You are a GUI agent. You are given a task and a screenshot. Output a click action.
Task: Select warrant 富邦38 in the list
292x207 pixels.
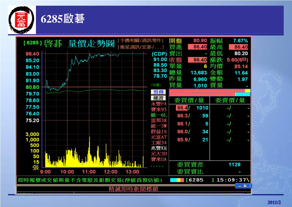[x=159, y=120]
